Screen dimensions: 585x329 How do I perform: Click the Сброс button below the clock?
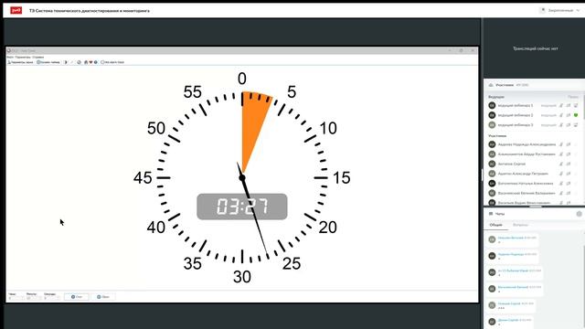pos(103,297)
